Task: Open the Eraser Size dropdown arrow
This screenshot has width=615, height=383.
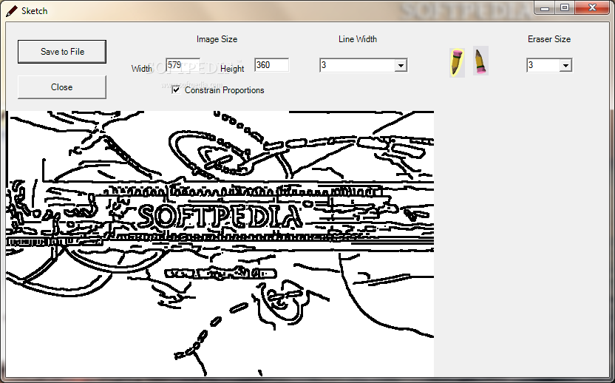Action: click(x=565, y=66)
